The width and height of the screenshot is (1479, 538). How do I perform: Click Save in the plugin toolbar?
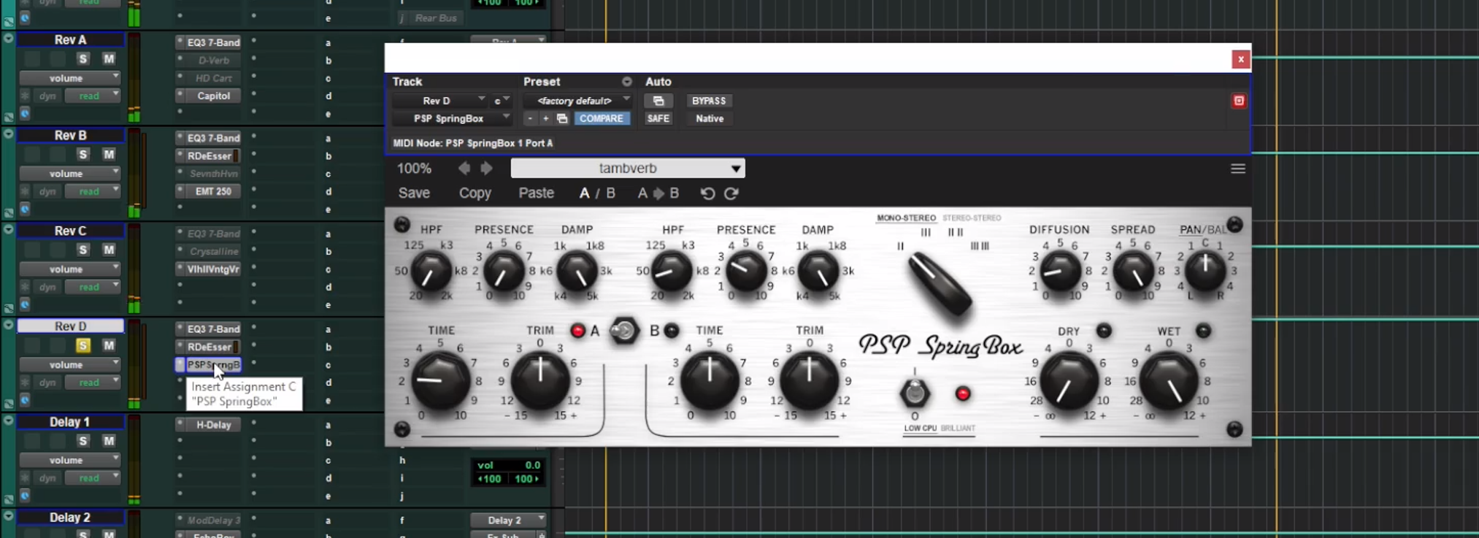(x=414, y=193)
